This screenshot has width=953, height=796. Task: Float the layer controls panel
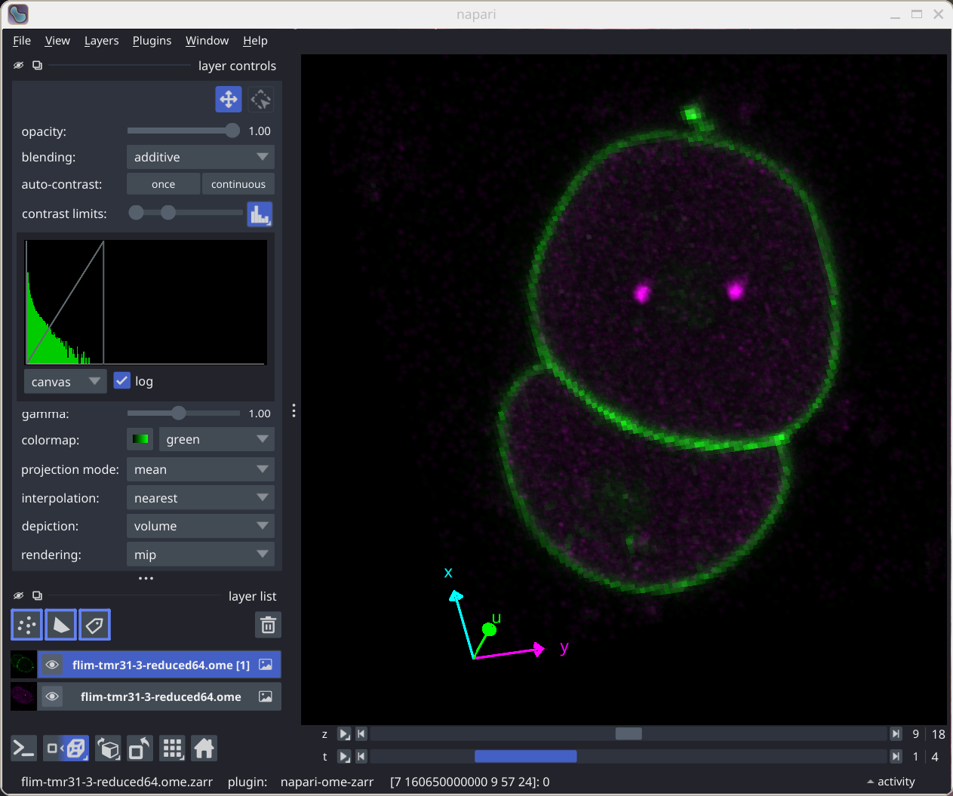tap(37, 66)
